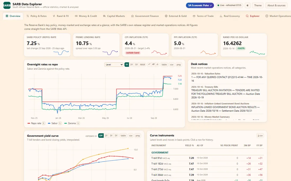Select the 3Y range on overnight rates chart
This screenshot has height=181, width=291.
coord(131,65)
